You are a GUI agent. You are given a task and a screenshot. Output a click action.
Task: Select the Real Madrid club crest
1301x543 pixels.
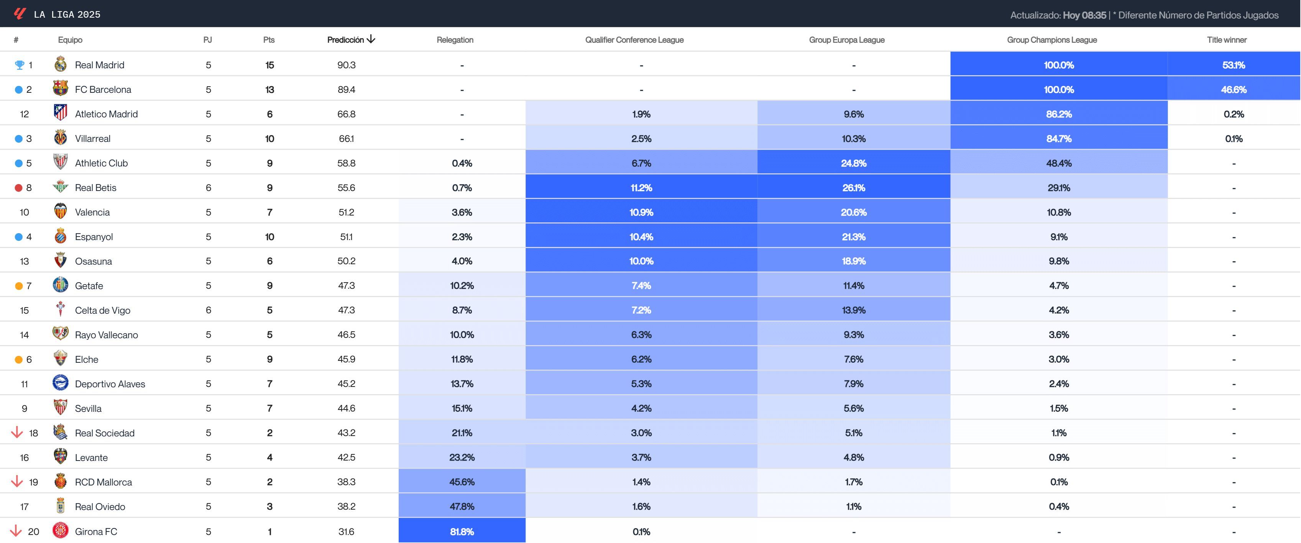click(x=61, y=65)
